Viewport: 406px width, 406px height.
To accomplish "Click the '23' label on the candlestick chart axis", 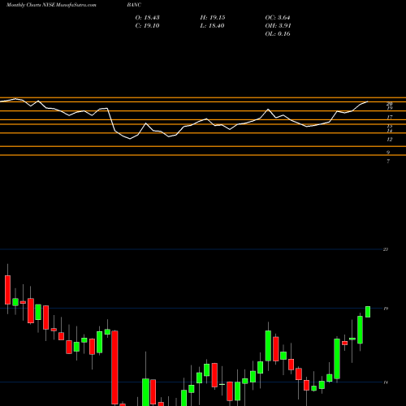I will pyautogui.click(x=386, y=249).
